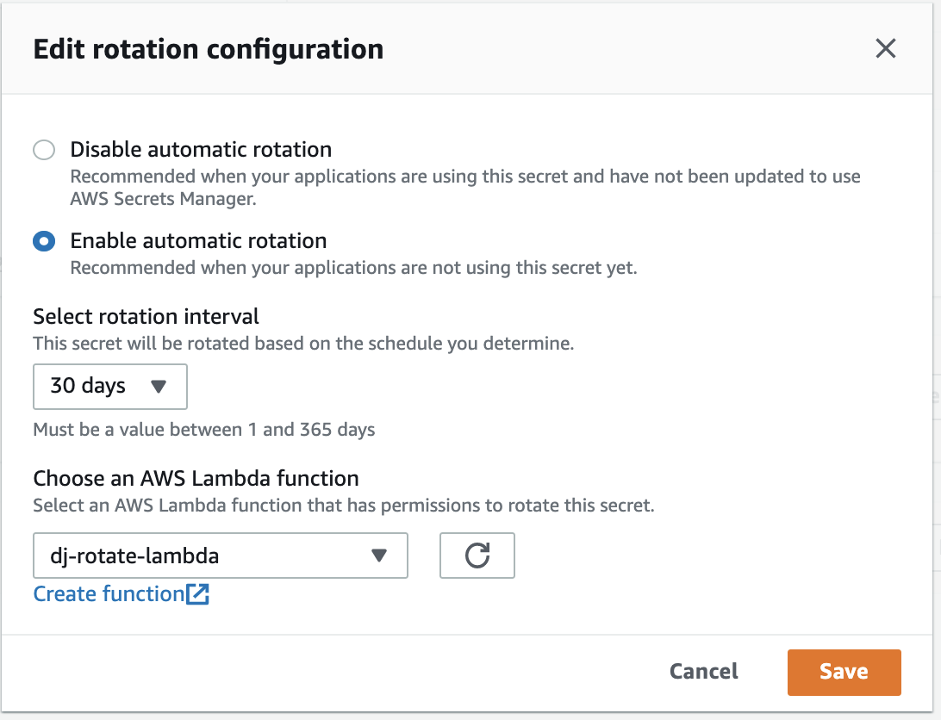Save the rotation configuration
The height and width of the screenshot is (720, 941).
pos(844,672)
